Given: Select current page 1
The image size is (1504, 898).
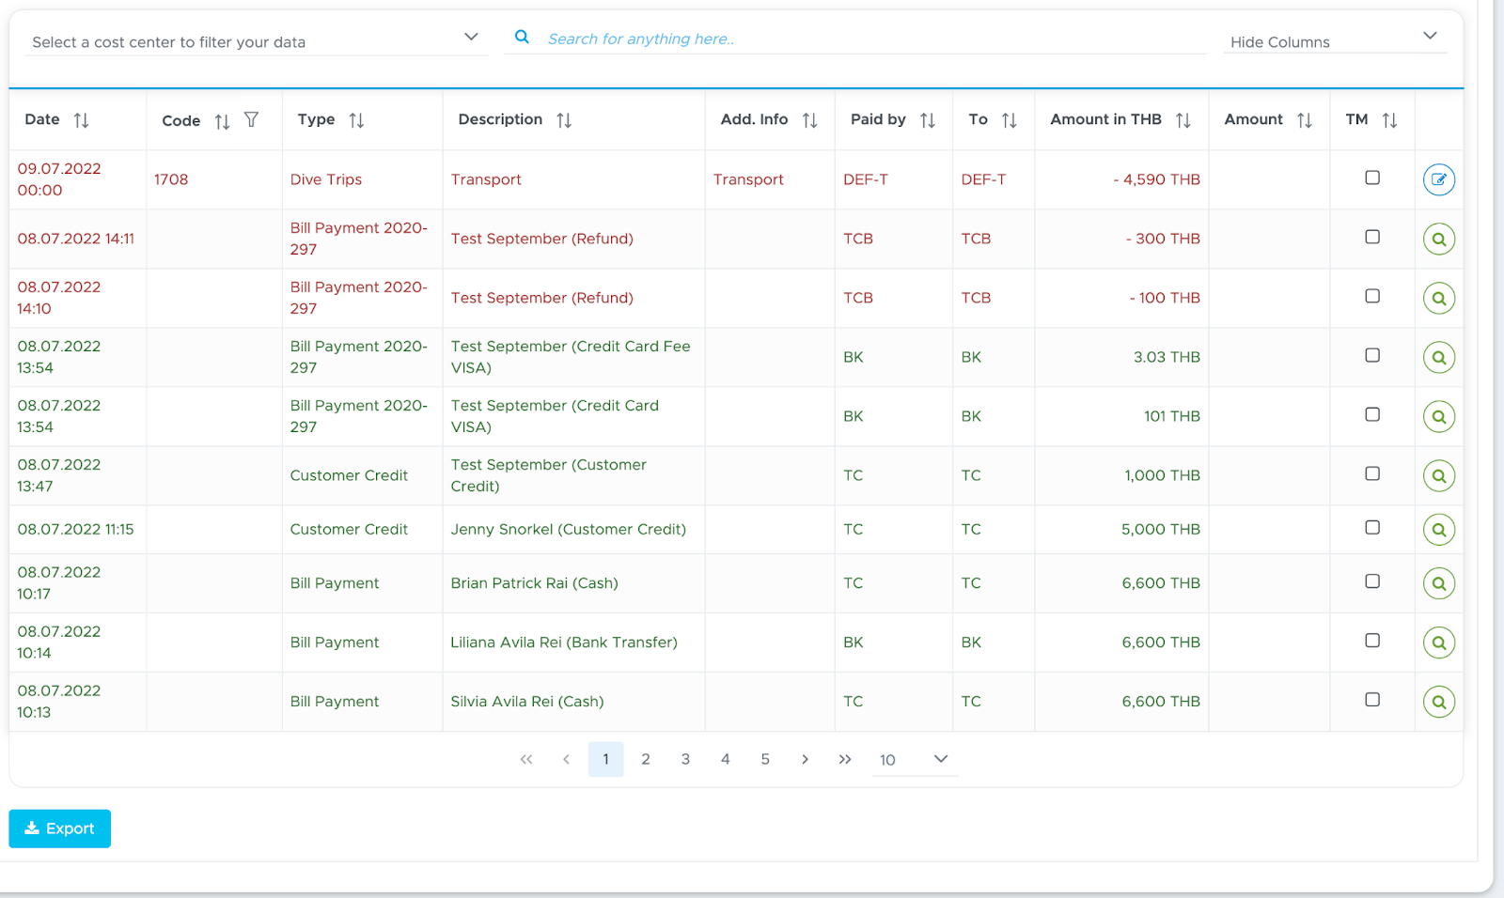Looking at the screenshot, I should [606, 759].
